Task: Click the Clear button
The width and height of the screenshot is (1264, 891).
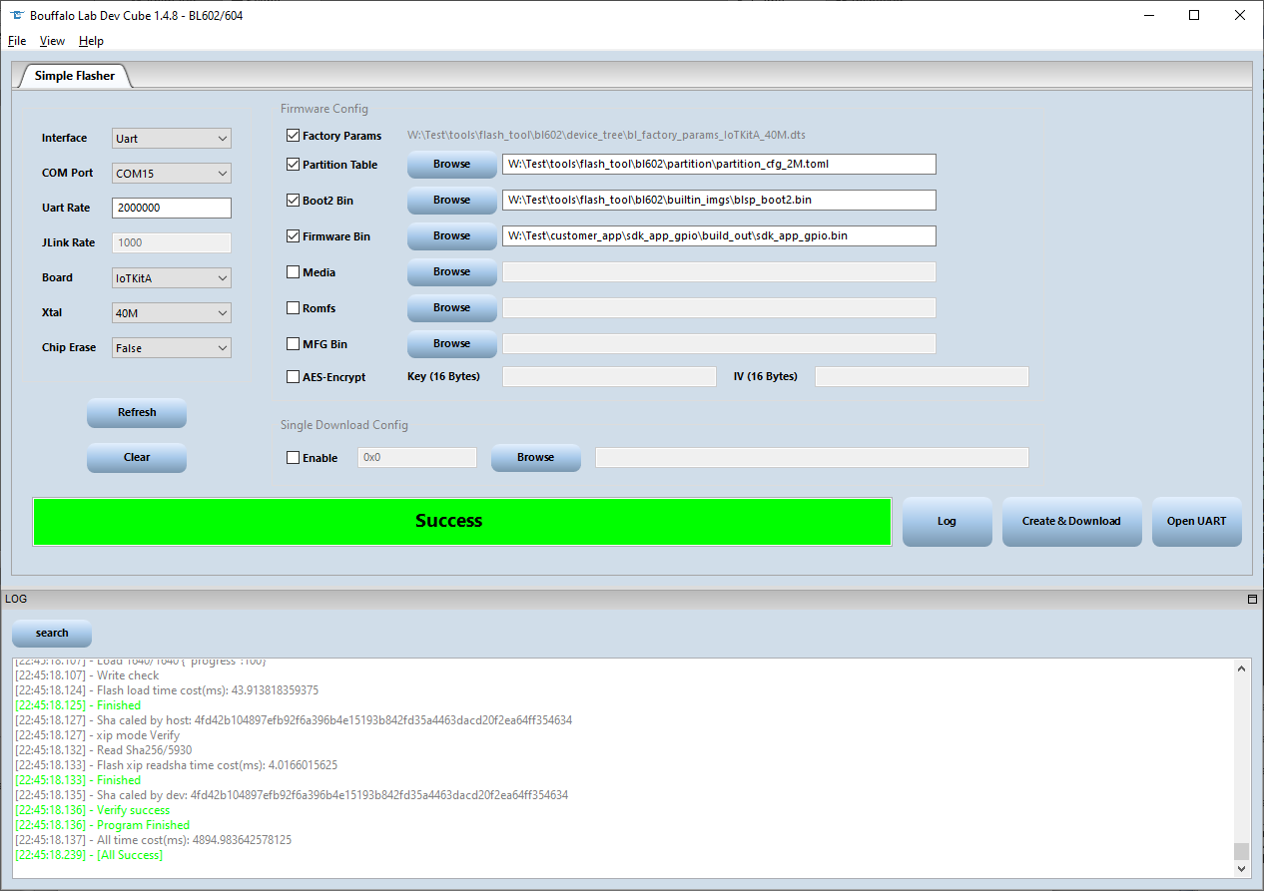Action: click(137, 458)
